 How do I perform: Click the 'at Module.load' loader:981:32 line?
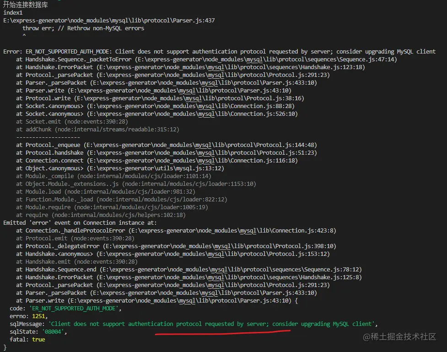106,192
